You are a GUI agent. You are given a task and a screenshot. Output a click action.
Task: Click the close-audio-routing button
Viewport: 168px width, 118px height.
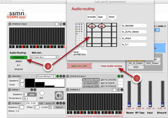111,66
